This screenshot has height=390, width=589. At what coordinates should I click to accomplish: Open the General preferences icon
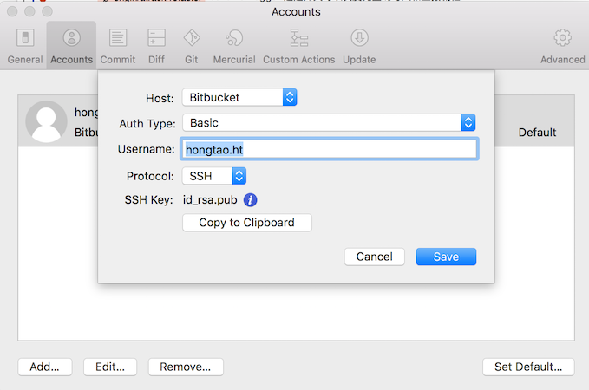(25, 38)
